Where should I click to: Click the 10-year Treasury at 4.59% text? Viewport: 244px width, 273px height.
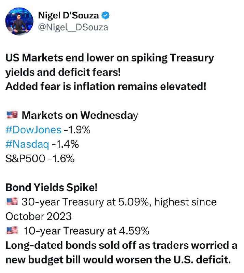pos(86,231)
